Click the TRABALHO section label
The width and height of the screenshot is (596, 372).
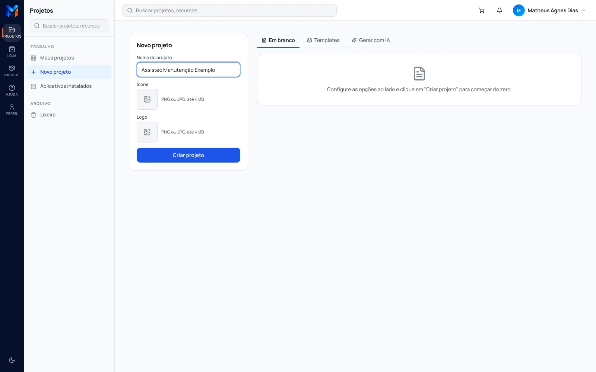42,46
